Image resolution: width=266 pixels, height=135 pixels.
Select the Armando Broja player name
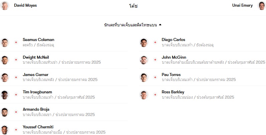(x=36, y=109)
